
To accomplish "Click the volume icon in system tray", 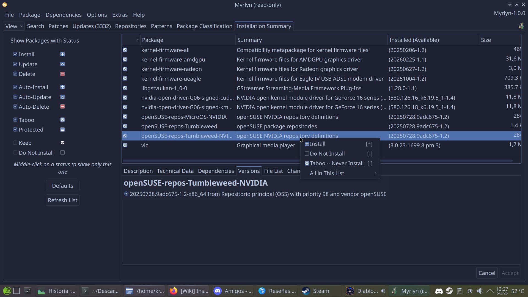I will (x=480, y=291).
